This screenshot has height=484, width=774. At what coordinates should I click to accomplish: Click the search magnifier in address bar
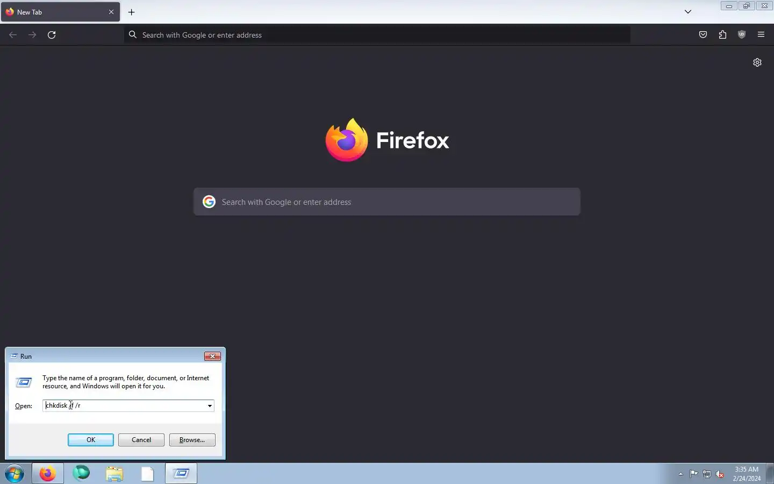tap(133, 35)
